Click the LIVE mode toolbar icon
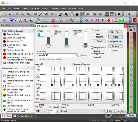Image resolution: width=138 pixels, height=122 pixels. click(x=72, y=14)
